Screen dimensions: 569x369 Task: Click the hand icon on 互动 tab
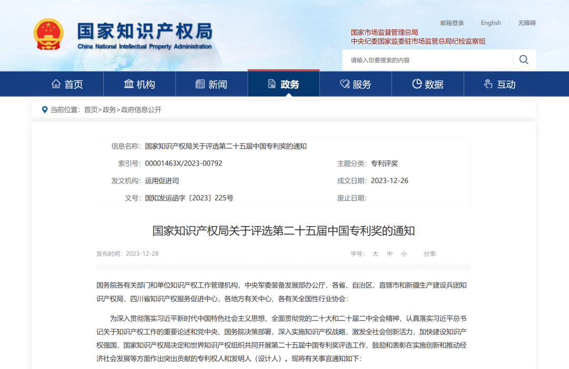coord(487,83)
